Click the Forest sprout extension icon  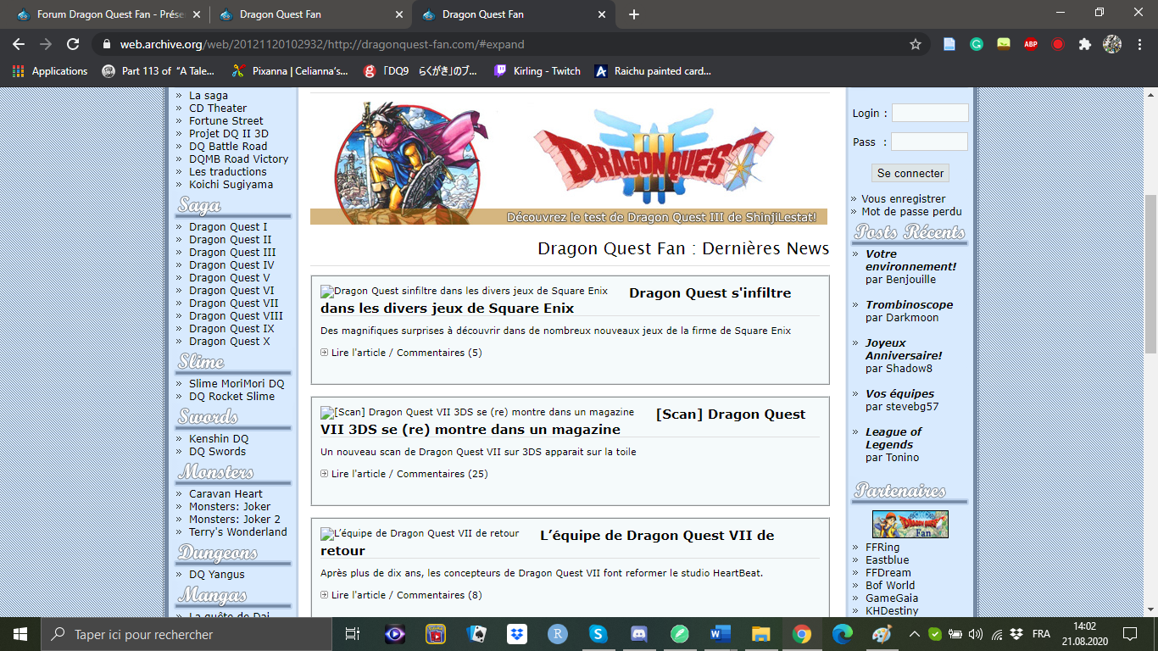[x=1004, y=44]
